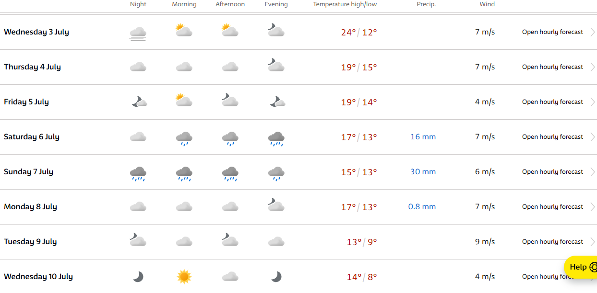Screen dimensions: 597x293
Task: Open hourly forecast for Thursday 4 July
Action: (552, 67)
